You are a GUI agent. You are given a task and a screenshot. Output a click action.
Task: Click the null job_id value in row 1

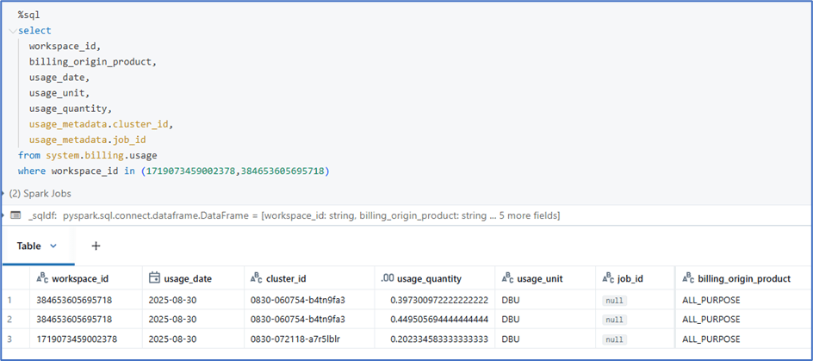click(614, 300)
